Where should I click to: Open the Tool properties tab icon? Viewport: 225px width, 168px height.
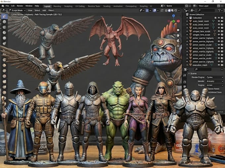(x=185, y=75)
